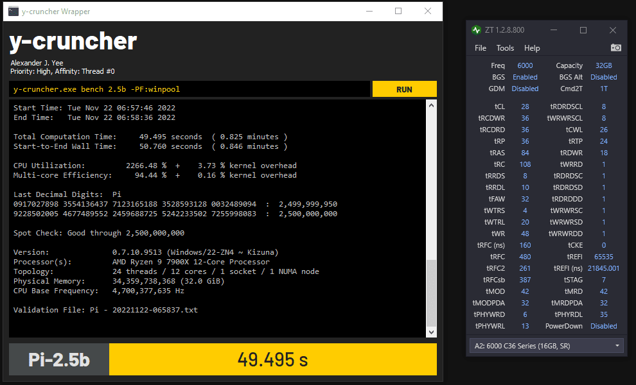Screen dimensions: 636x385
Task: Click the tRFC (ns) value 160
Action: (x=525, y=245)
